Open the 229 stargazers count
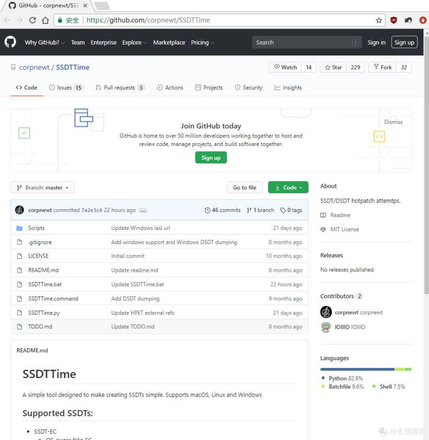 coord(356,67)
